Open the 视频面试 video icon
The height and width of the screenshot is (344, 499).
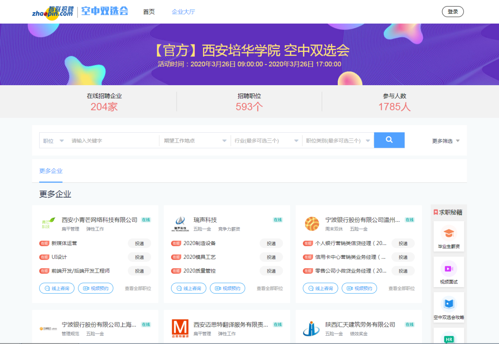449,269
